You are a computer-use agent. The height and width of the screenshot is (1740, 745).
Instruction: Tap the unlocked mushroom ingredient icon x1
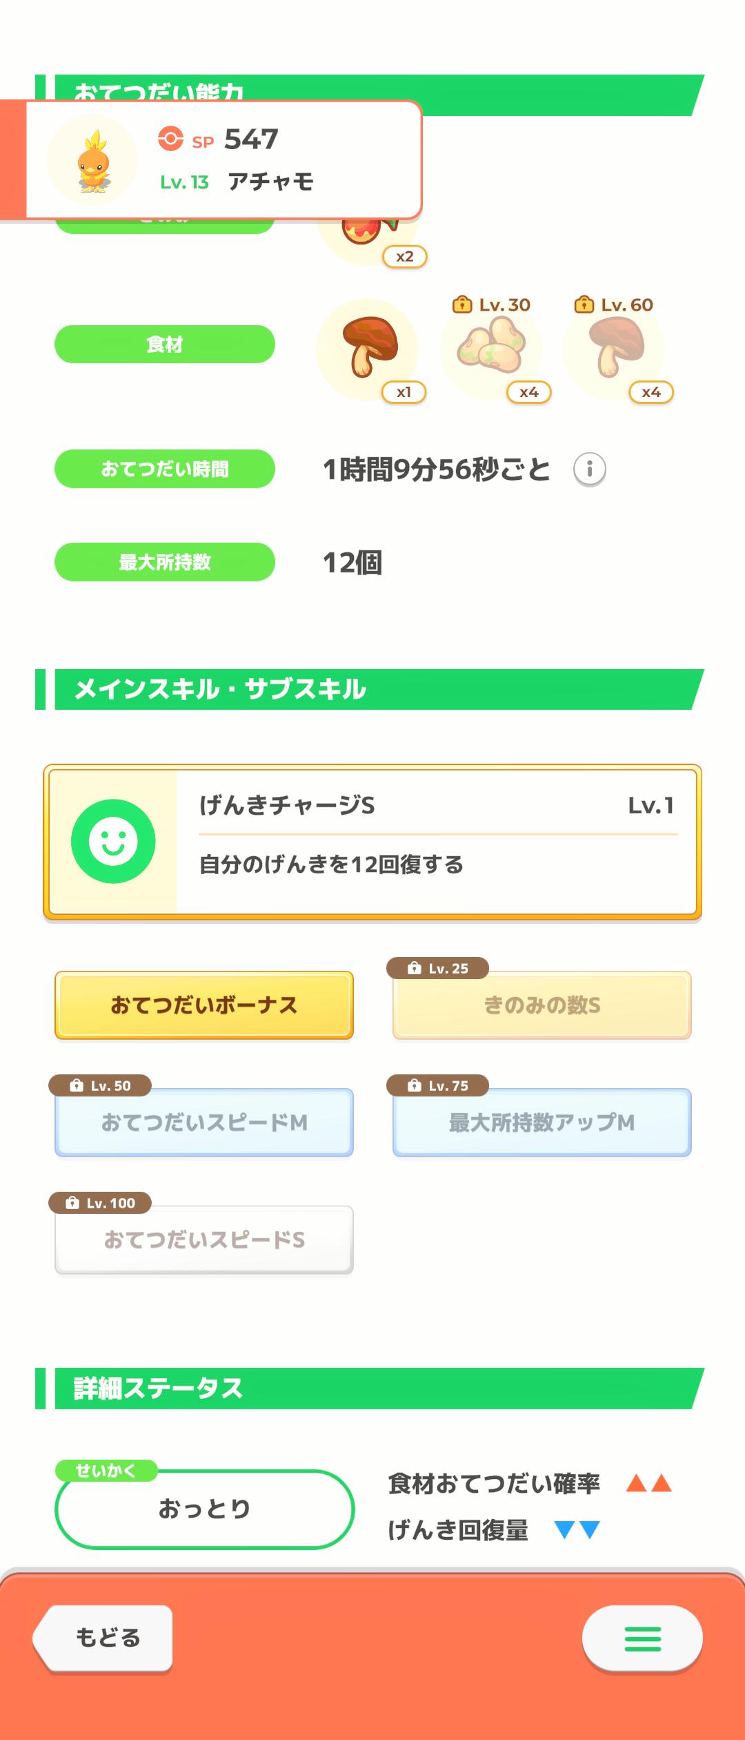[x=368, y=349]
